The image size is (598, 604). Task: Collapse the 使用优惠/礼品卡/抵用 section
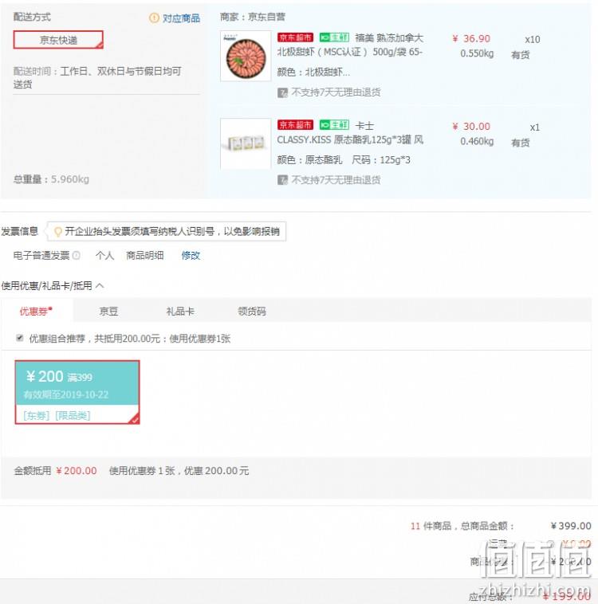coord(100,285)
